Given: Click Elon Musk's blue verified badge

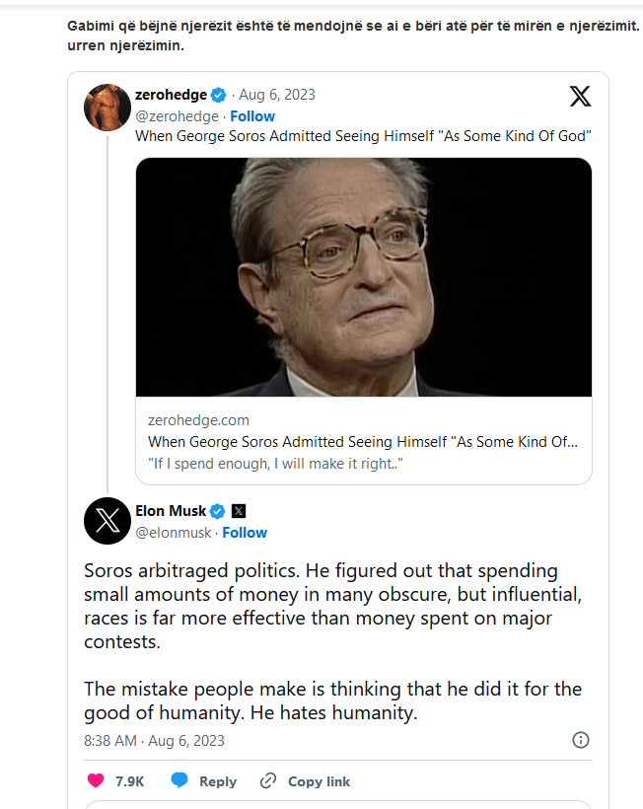Looking at the screenshot, I should click(x=219, y=511).
